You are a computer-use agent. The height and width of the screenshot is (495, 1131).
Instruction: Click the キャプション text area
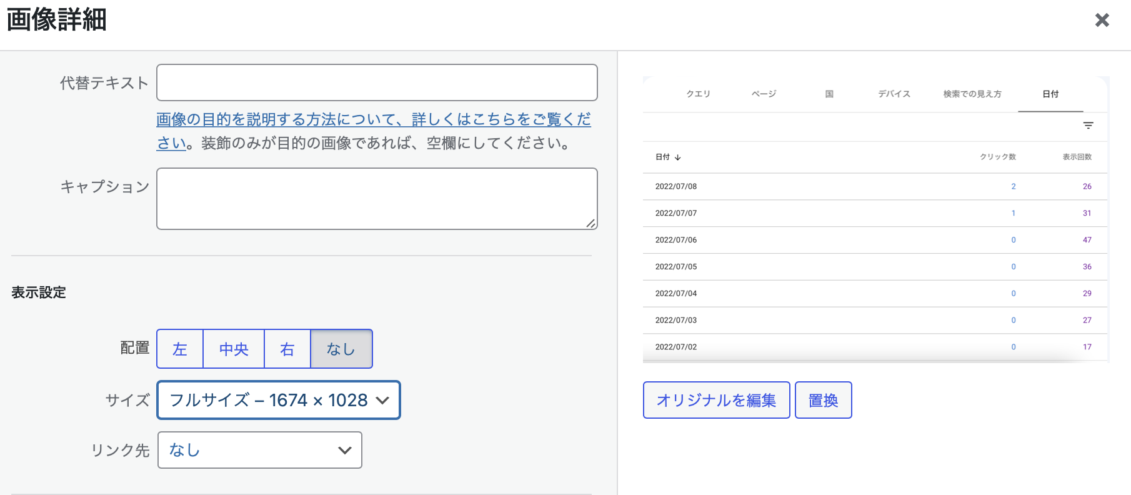[377, 199]
